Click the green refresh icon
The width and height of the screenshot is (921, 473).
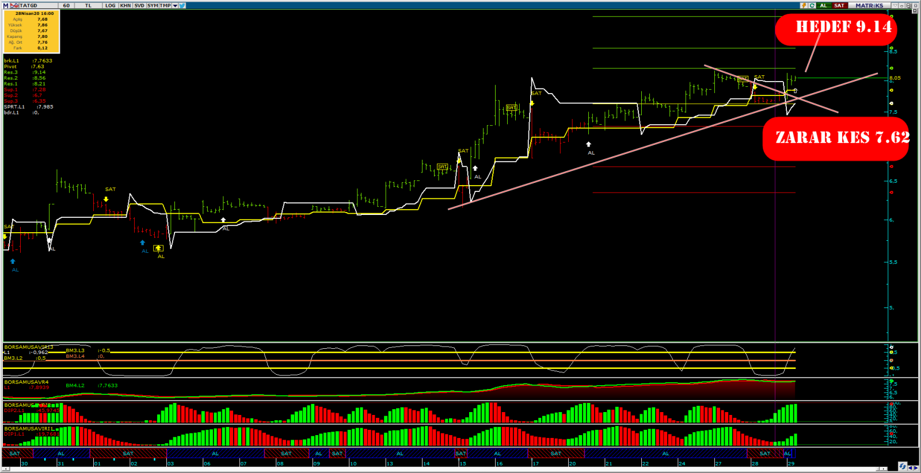pyautogui.click(x=812, y=5)
